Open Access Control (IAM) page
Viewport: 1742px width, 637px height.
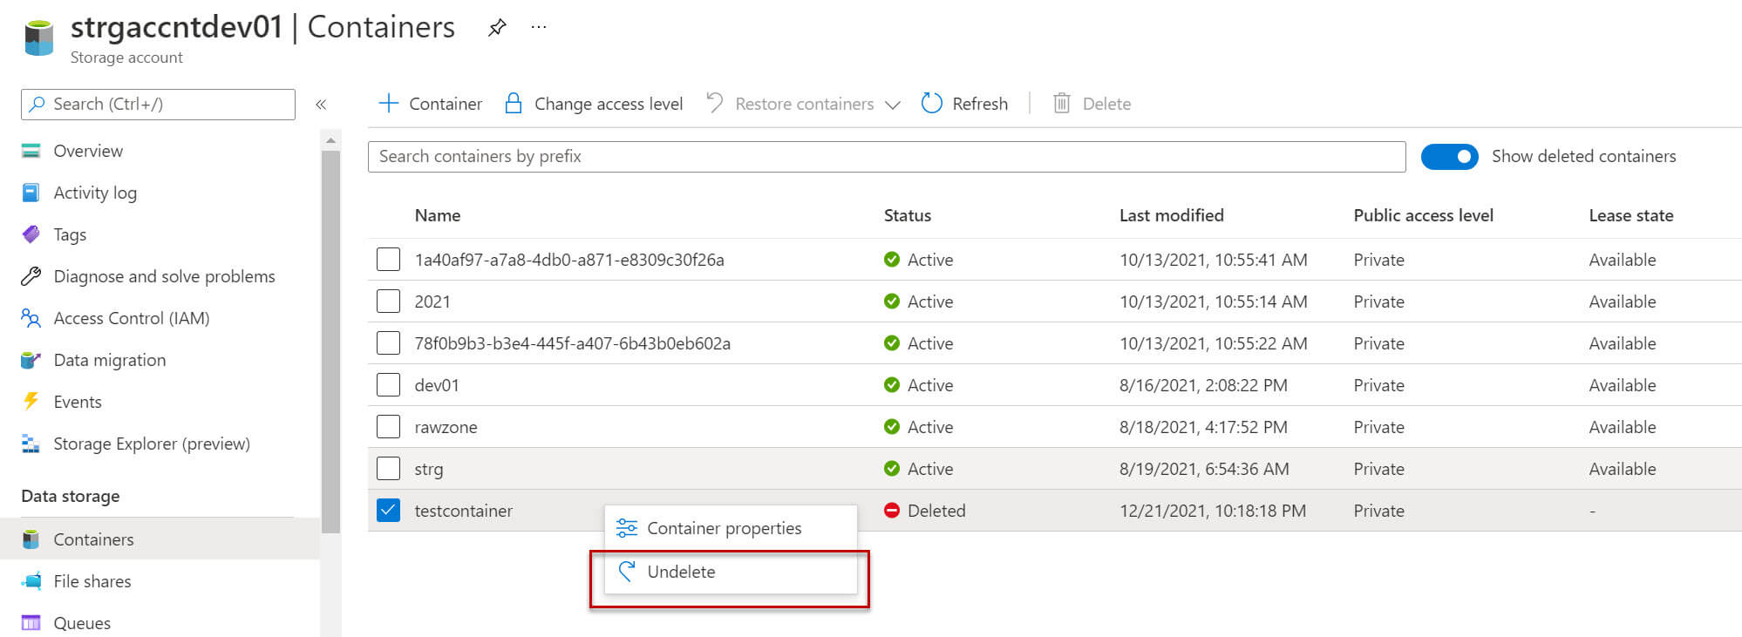[x=131, y=318]
